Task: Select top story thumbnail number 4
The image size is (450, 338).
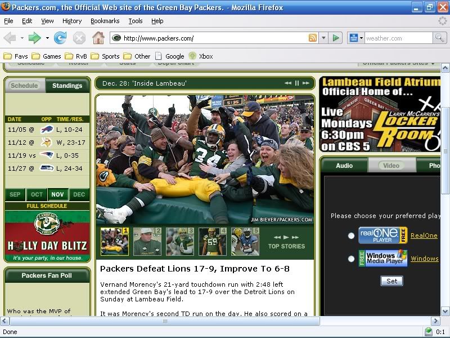Action: click(213, 242)
